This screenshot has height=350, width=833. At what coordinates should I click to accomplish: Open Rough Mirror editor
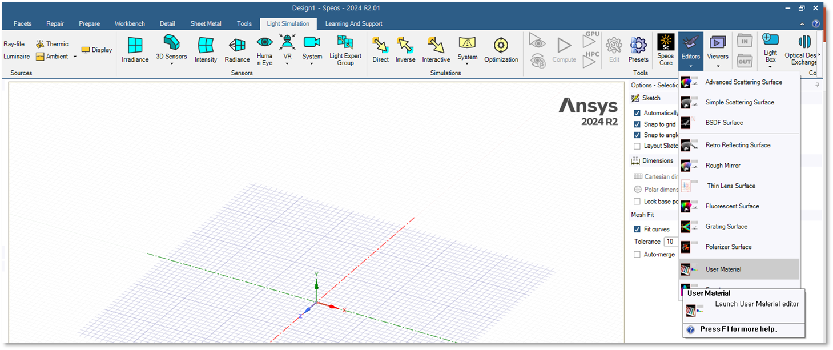[x=739, y=166]
